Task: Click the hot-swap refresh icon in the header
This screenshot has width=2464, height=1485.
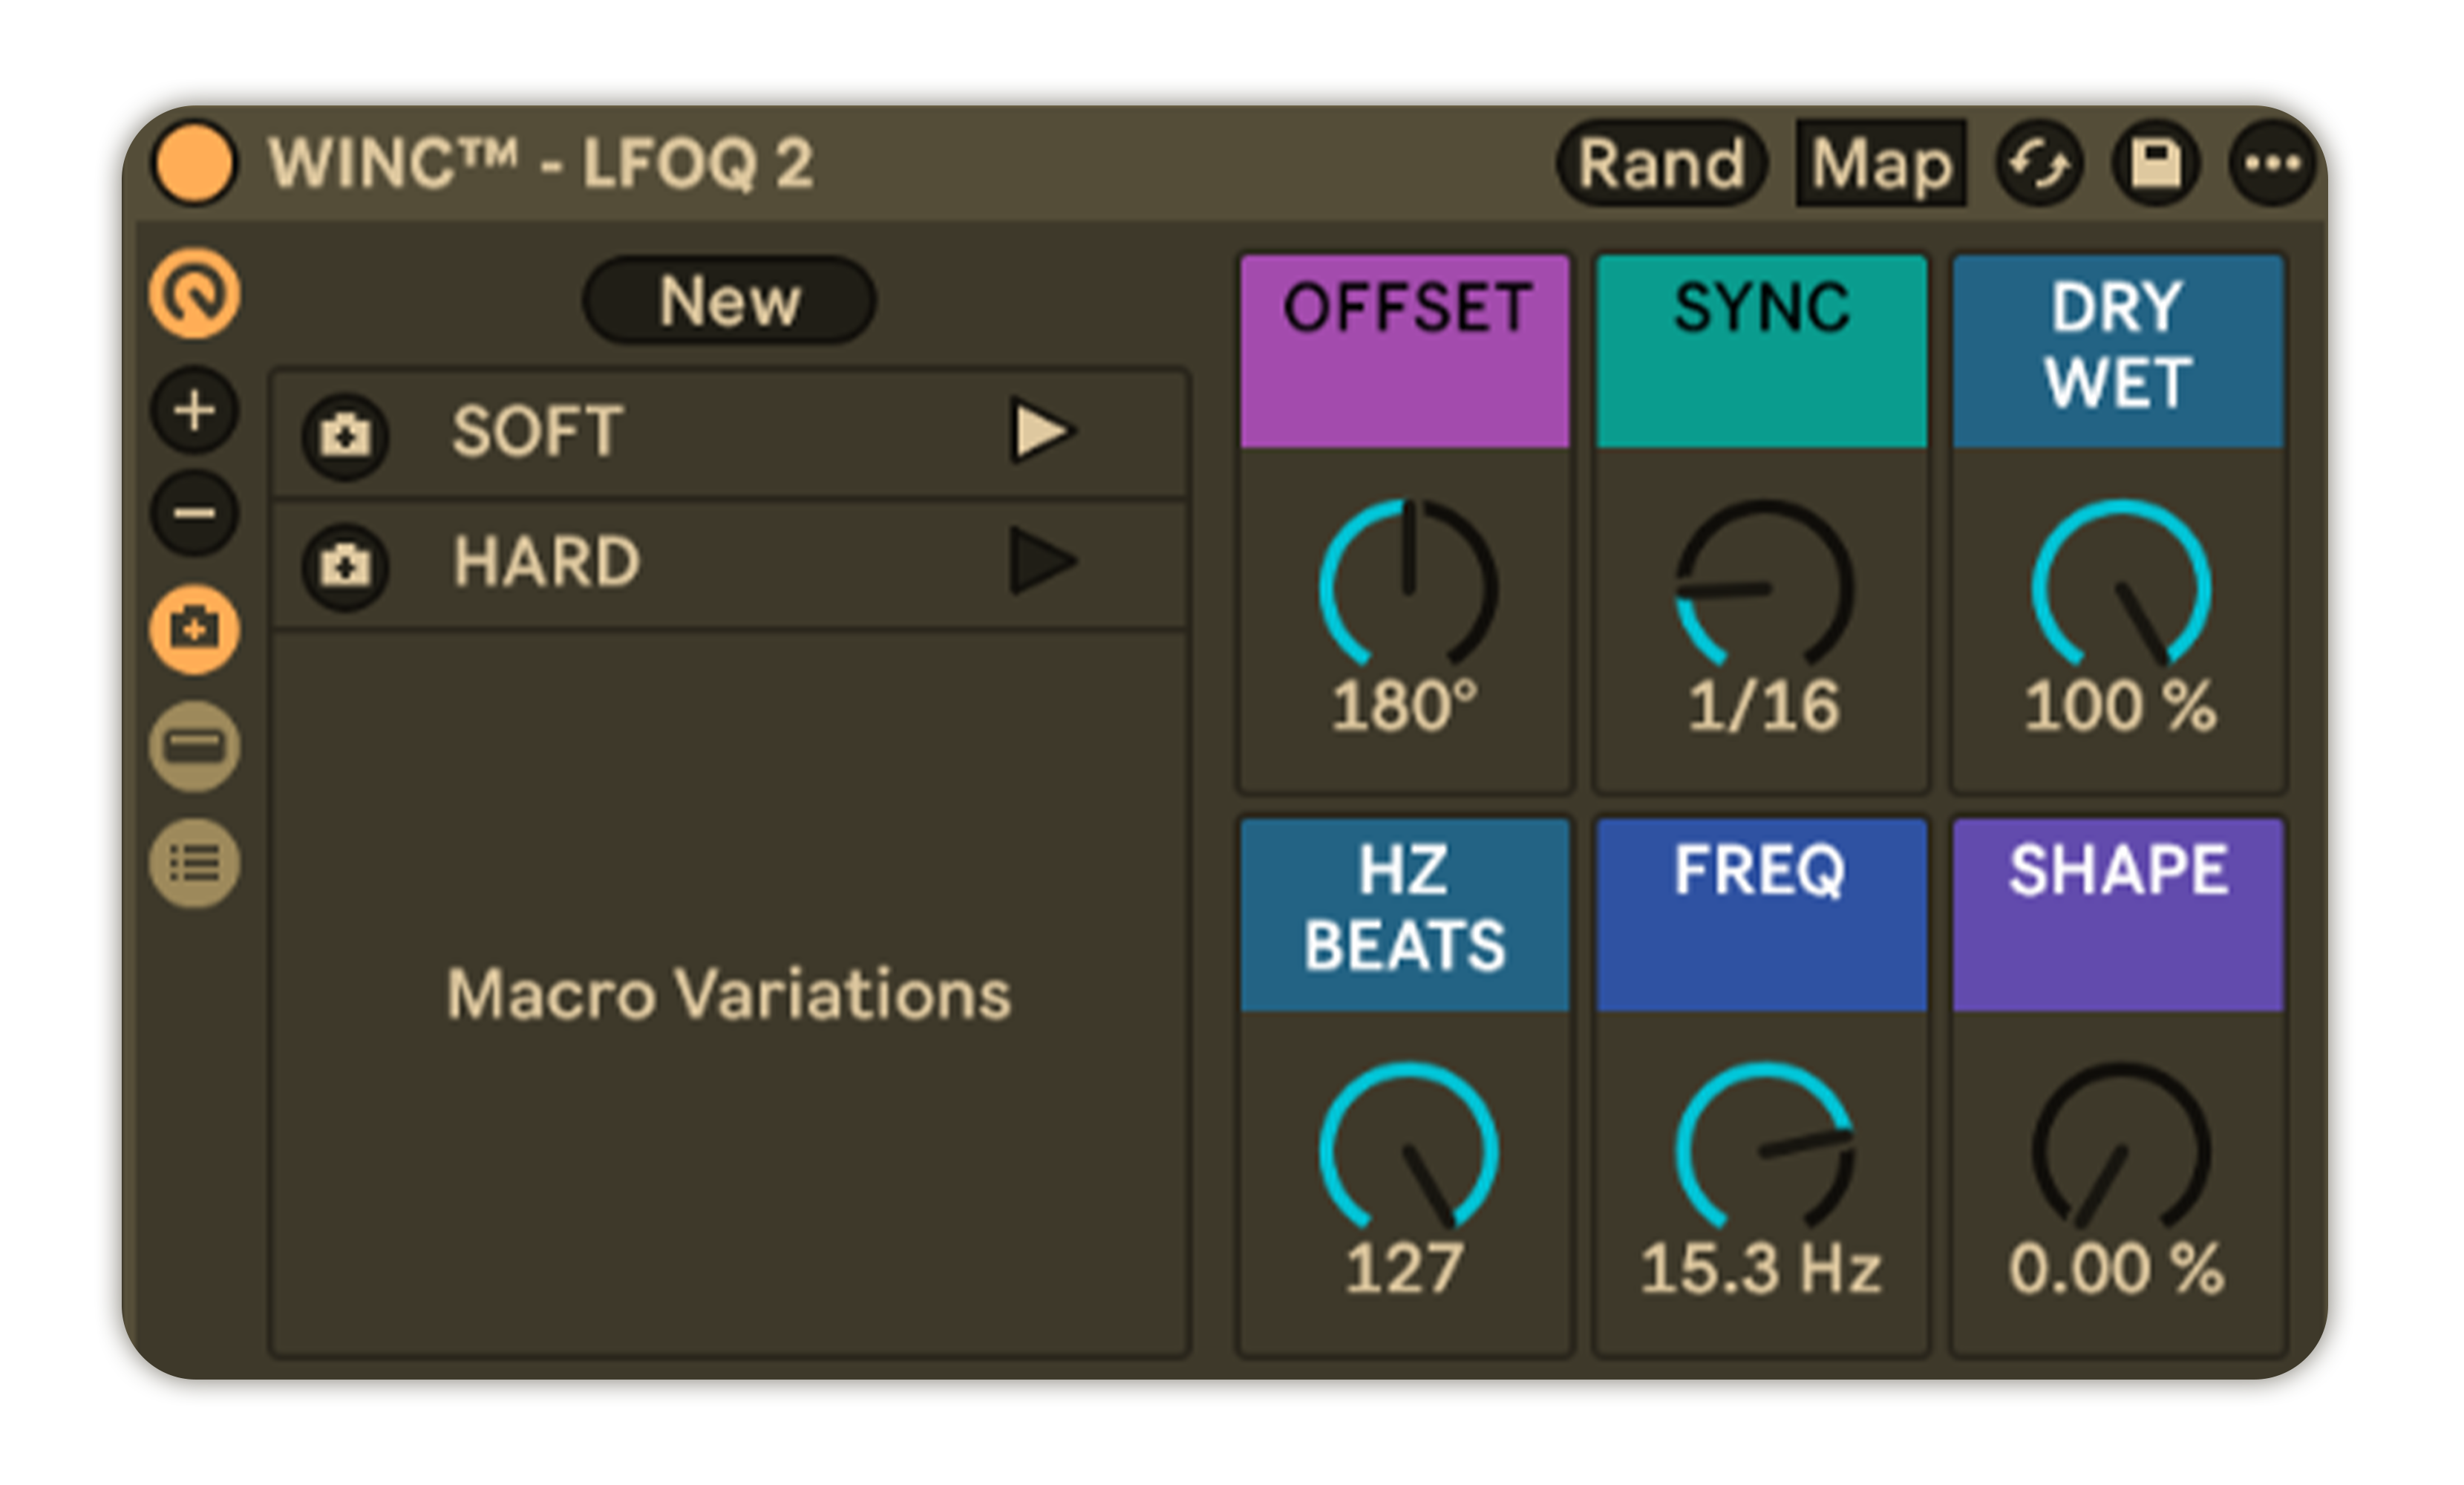Action: click(2038, 165)
